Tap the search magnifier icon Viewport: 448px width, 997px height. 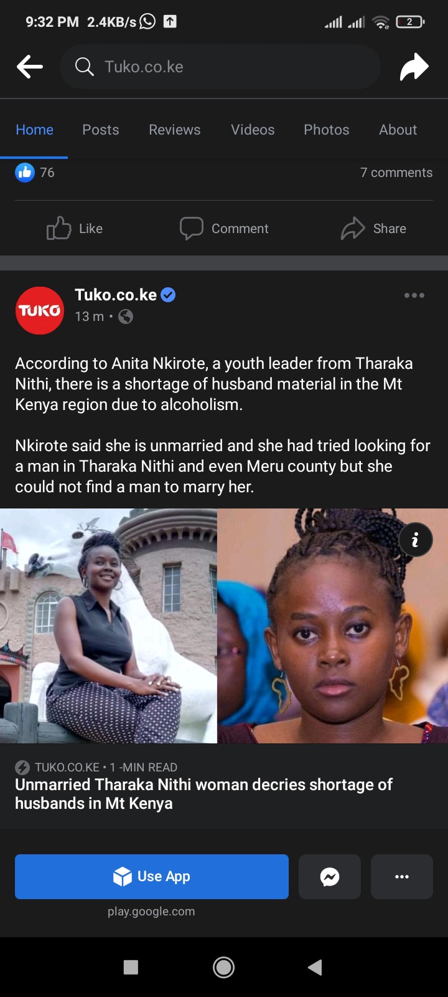[84, 66]
